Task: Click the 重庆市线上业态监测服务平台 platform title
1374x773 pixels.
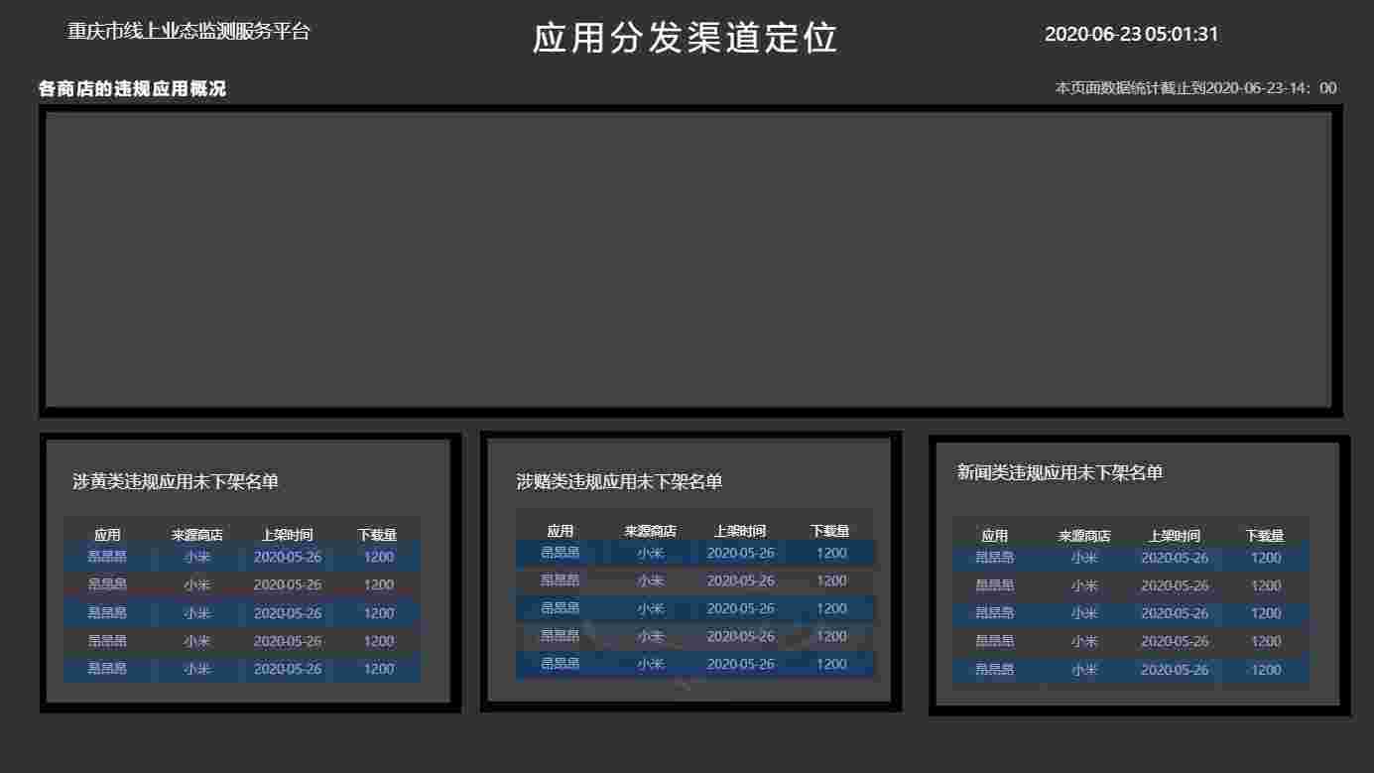Action: (188, 32)
